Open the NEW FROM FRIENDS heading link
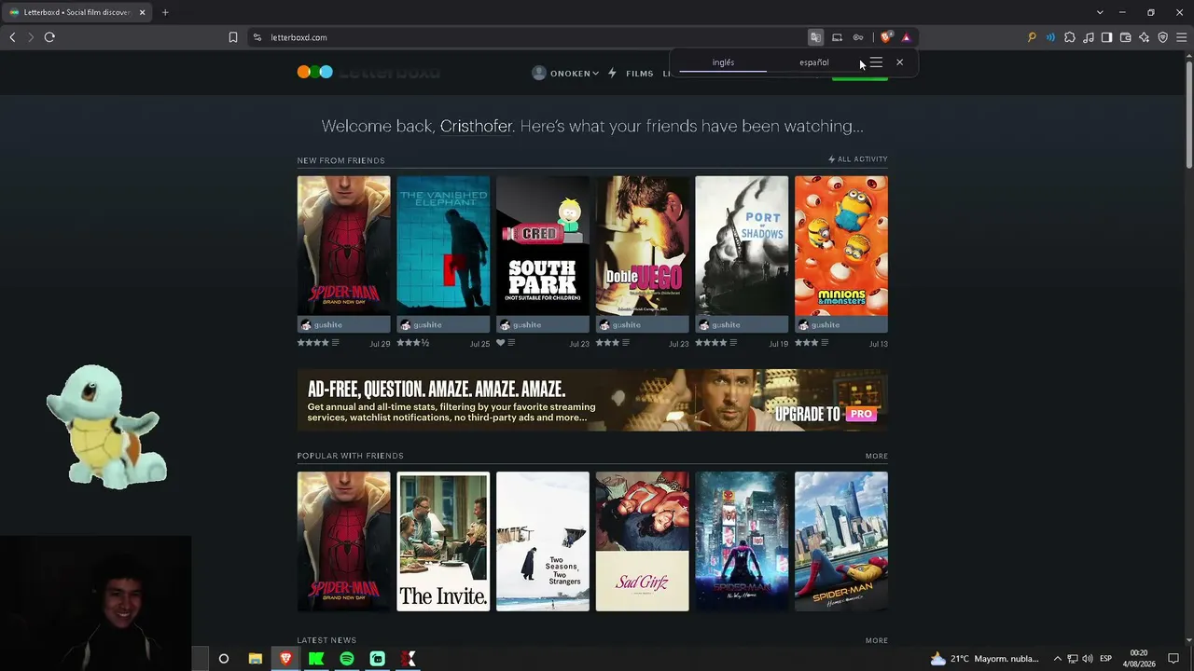The image size is (1194, 671). pos(340,160)
